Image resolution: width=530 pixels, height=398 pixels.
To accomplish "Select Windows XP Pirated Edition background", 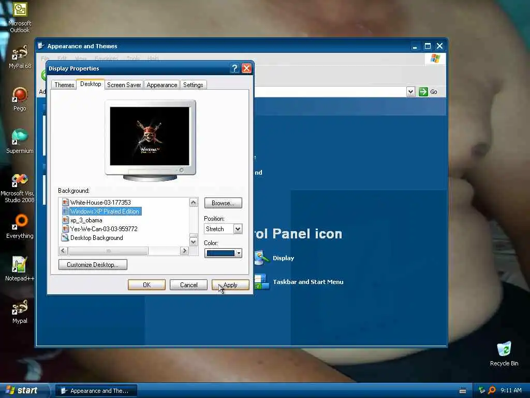I will (105, 211).
